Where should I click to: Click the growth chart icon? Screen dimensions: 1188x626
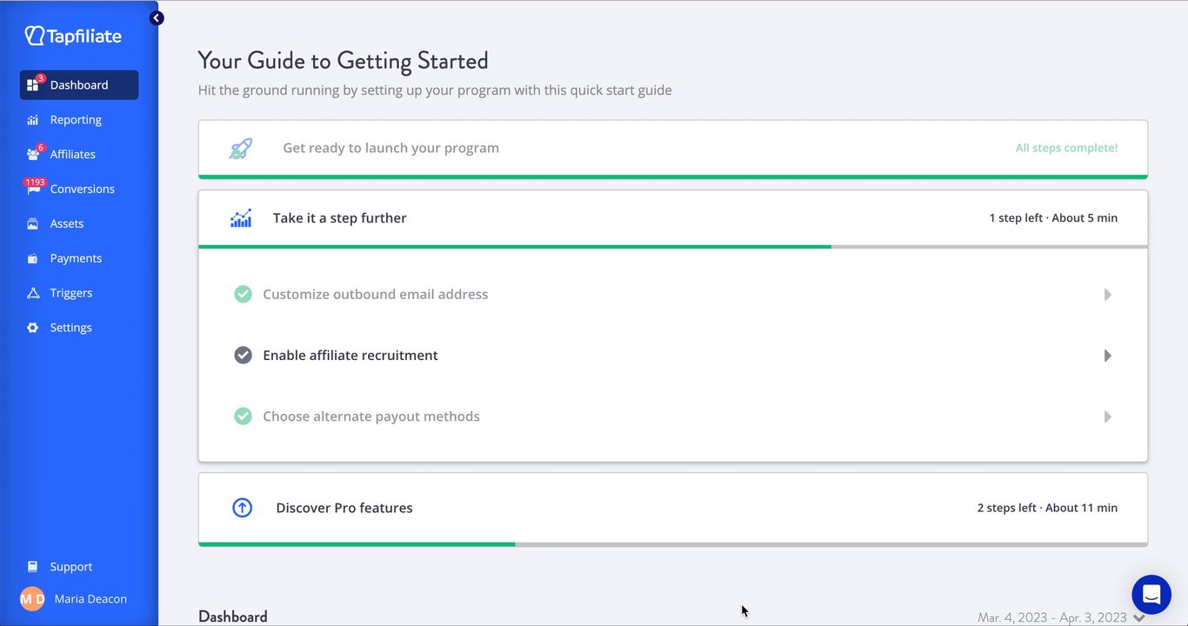(x=241, y=218)
